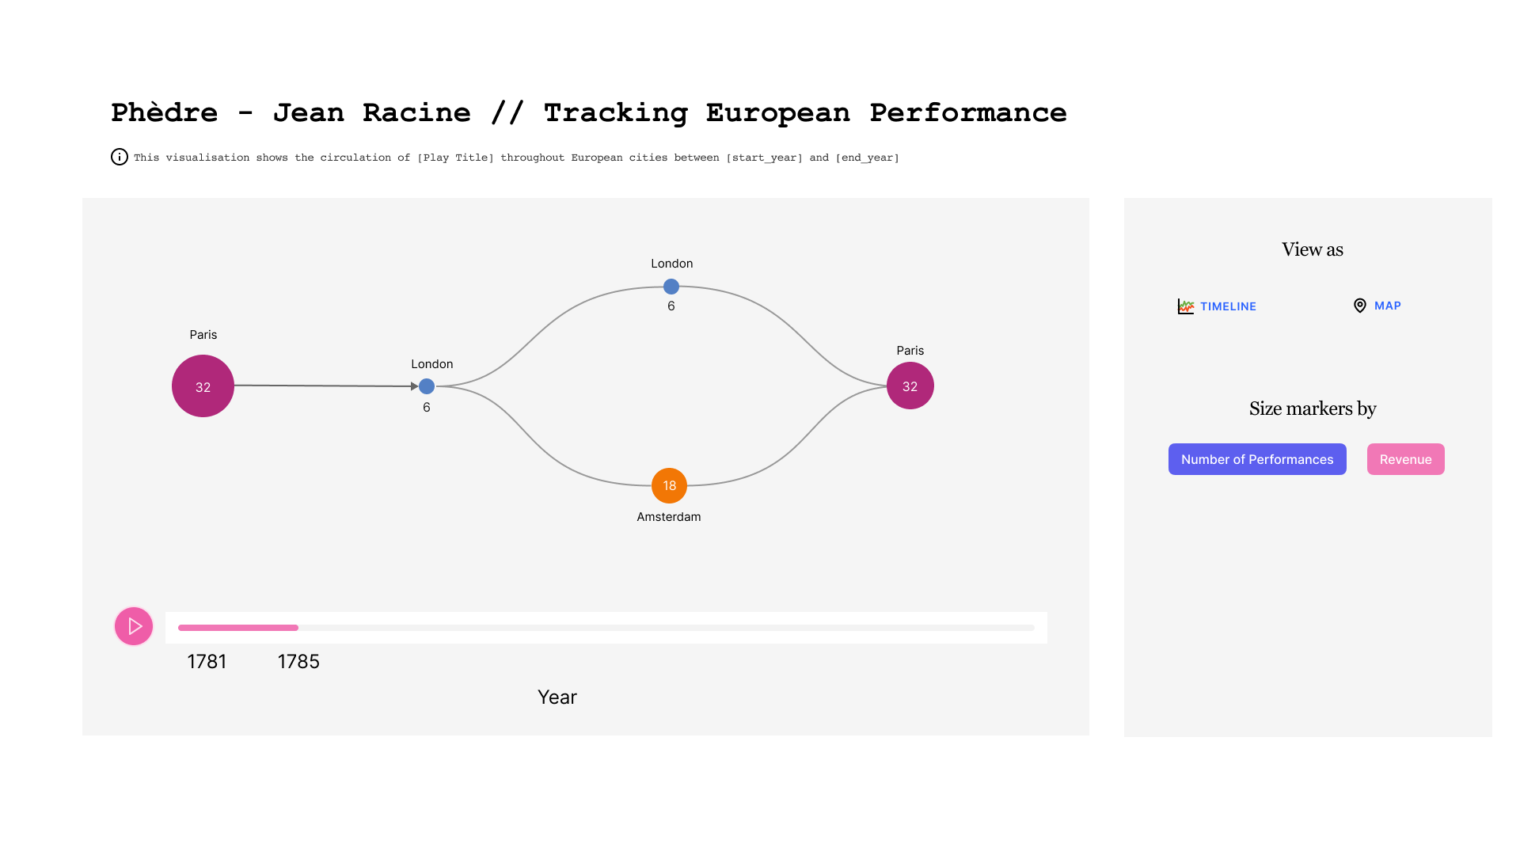Select the right Paris node with 32
Image resolution: width=1520 pixels, height=855 pixels.
[x=910, y=386]
